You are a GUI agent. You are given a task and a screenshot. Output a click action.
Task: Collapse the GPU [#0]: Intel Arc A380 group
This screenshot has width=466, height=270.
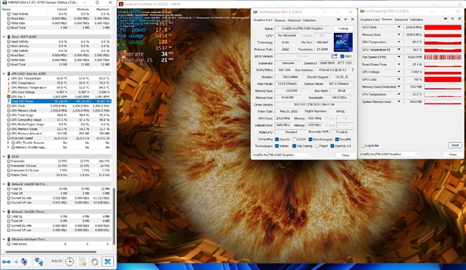[x=3, y=73]
